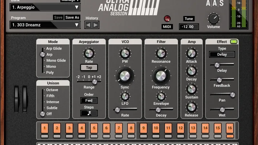Click the Amp Sustain knob
258x145 pixels.
(191, 89)
